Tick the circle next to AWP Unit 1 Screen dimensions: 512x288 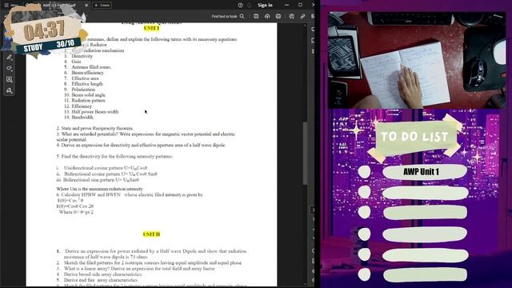(x=364, y=172)
